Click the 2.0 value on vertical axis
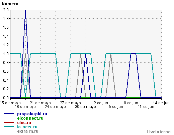The image size is (174, 135). [6, 10]
